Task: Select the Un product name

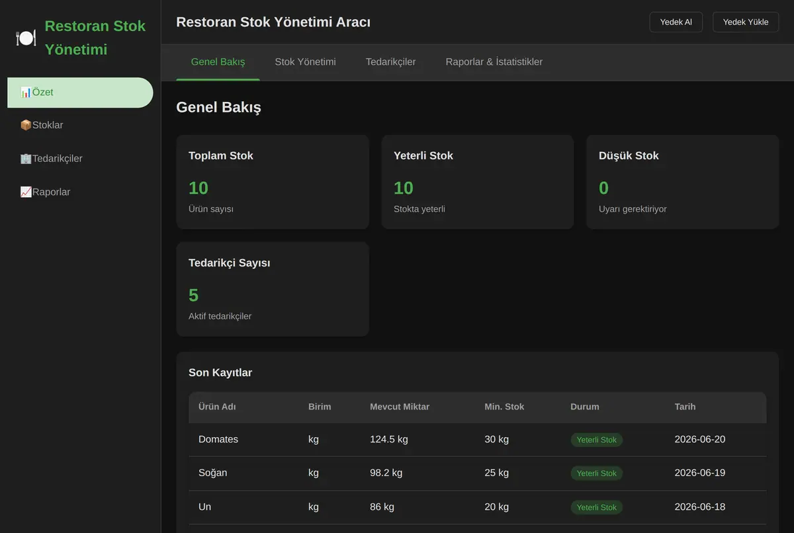Action: (204, 507)
